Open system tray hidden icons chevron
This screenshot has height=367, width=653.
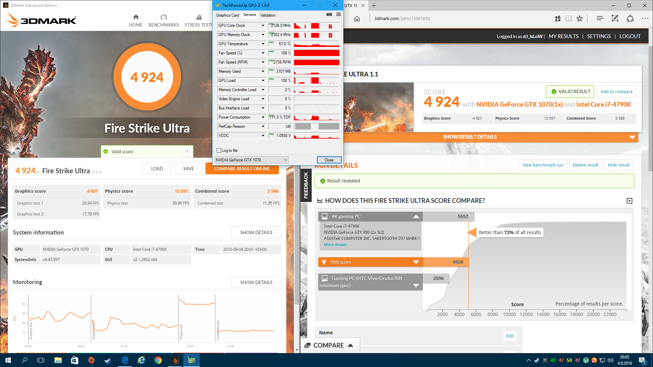(529, 360)
